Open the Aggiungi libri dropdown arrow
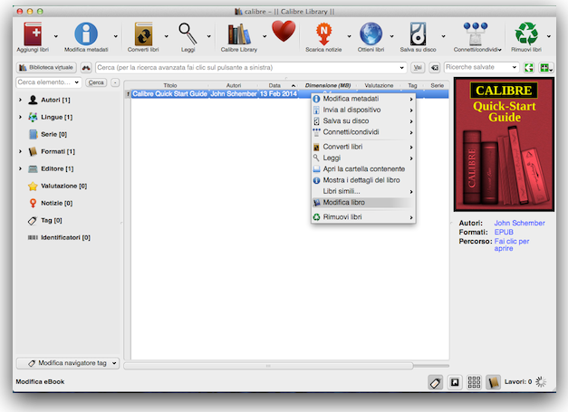 55,36
